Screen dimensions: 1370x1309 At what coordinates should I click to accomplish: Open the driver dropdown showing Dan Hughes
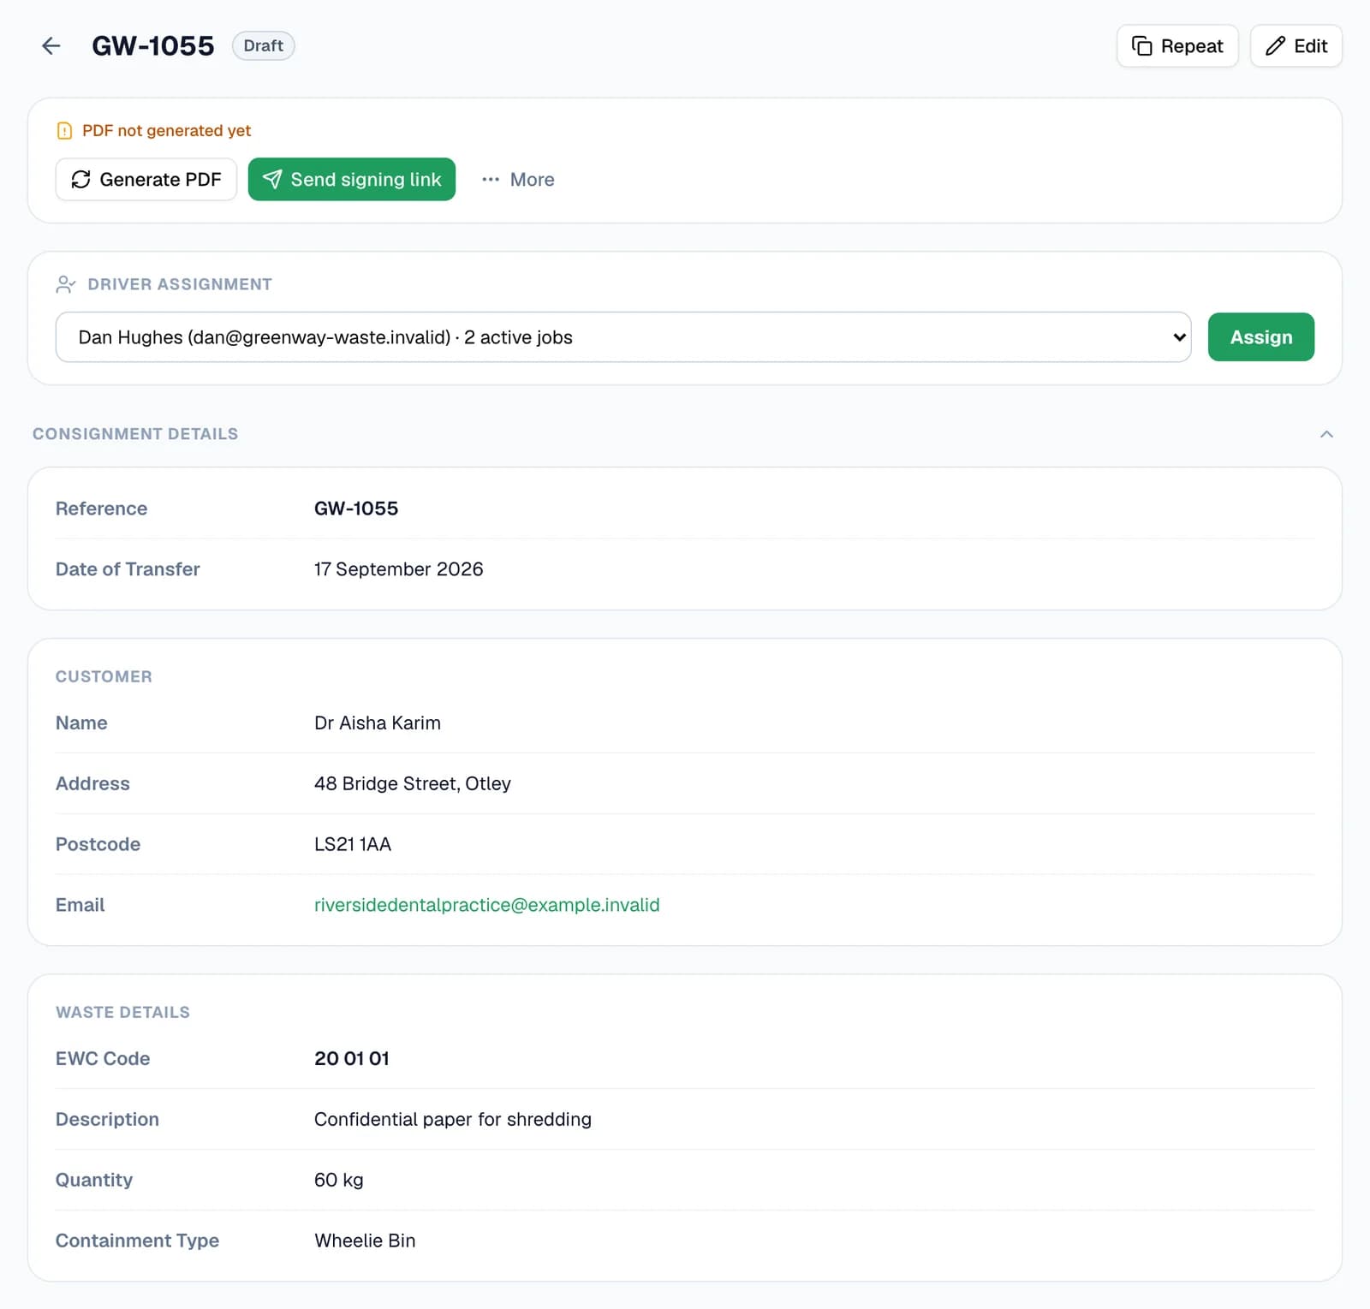[623, 337]
